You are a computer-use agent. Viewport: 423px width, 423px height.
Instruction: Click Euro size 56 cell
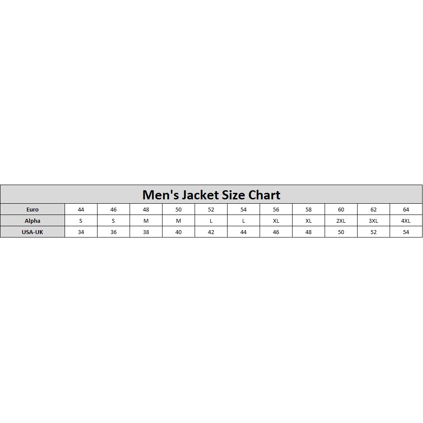pos(276,209)
